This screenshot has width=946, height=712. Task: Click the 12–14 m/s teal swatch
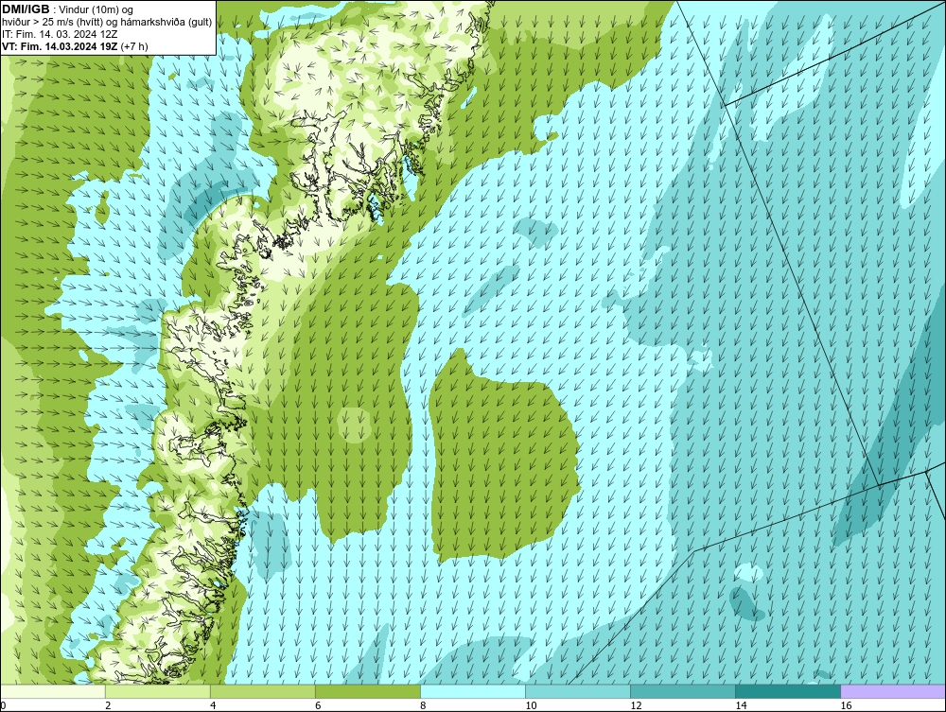[683, 691]
